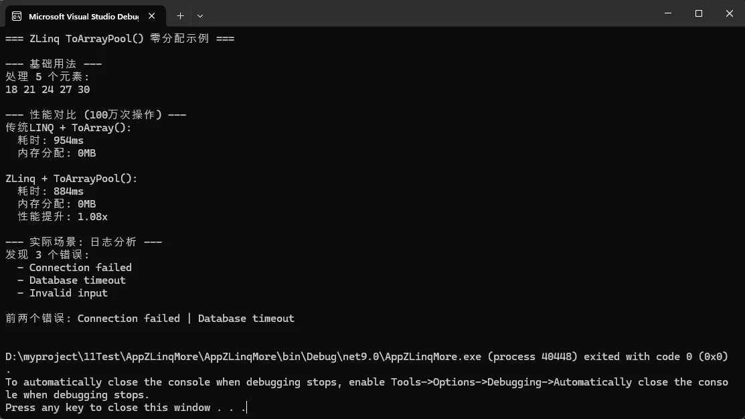Image resolution: width=745 pixels, height=419 pixels.
Task: Click the output numbers 18 21 24 27 30
Action: [x=48, y=90]
